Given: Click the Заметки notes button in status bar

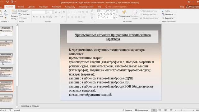Looking at the screenshot, I should click(x=127, y=110).
